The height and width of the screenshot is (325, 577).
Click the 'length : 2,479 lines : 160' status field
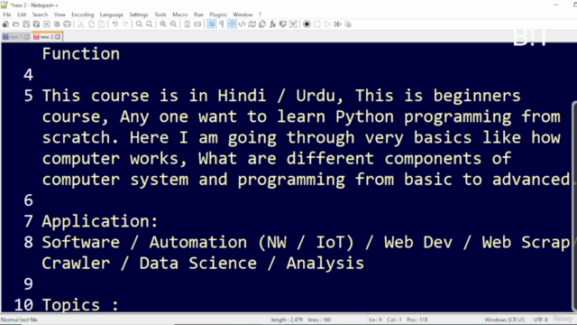[x=300, y=320]
